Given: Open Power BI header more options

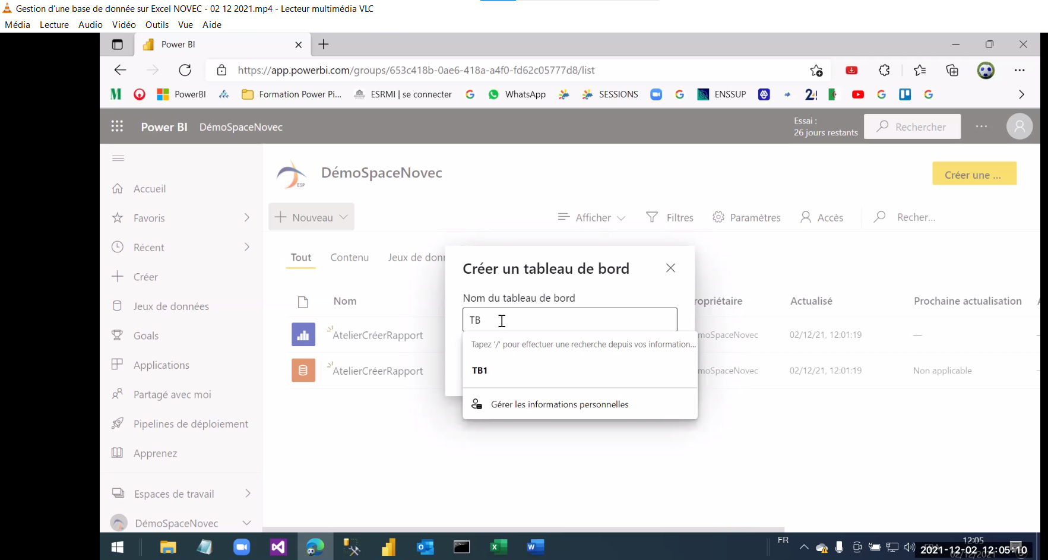Looking at the screenshot, I should (x=981, y=126).
